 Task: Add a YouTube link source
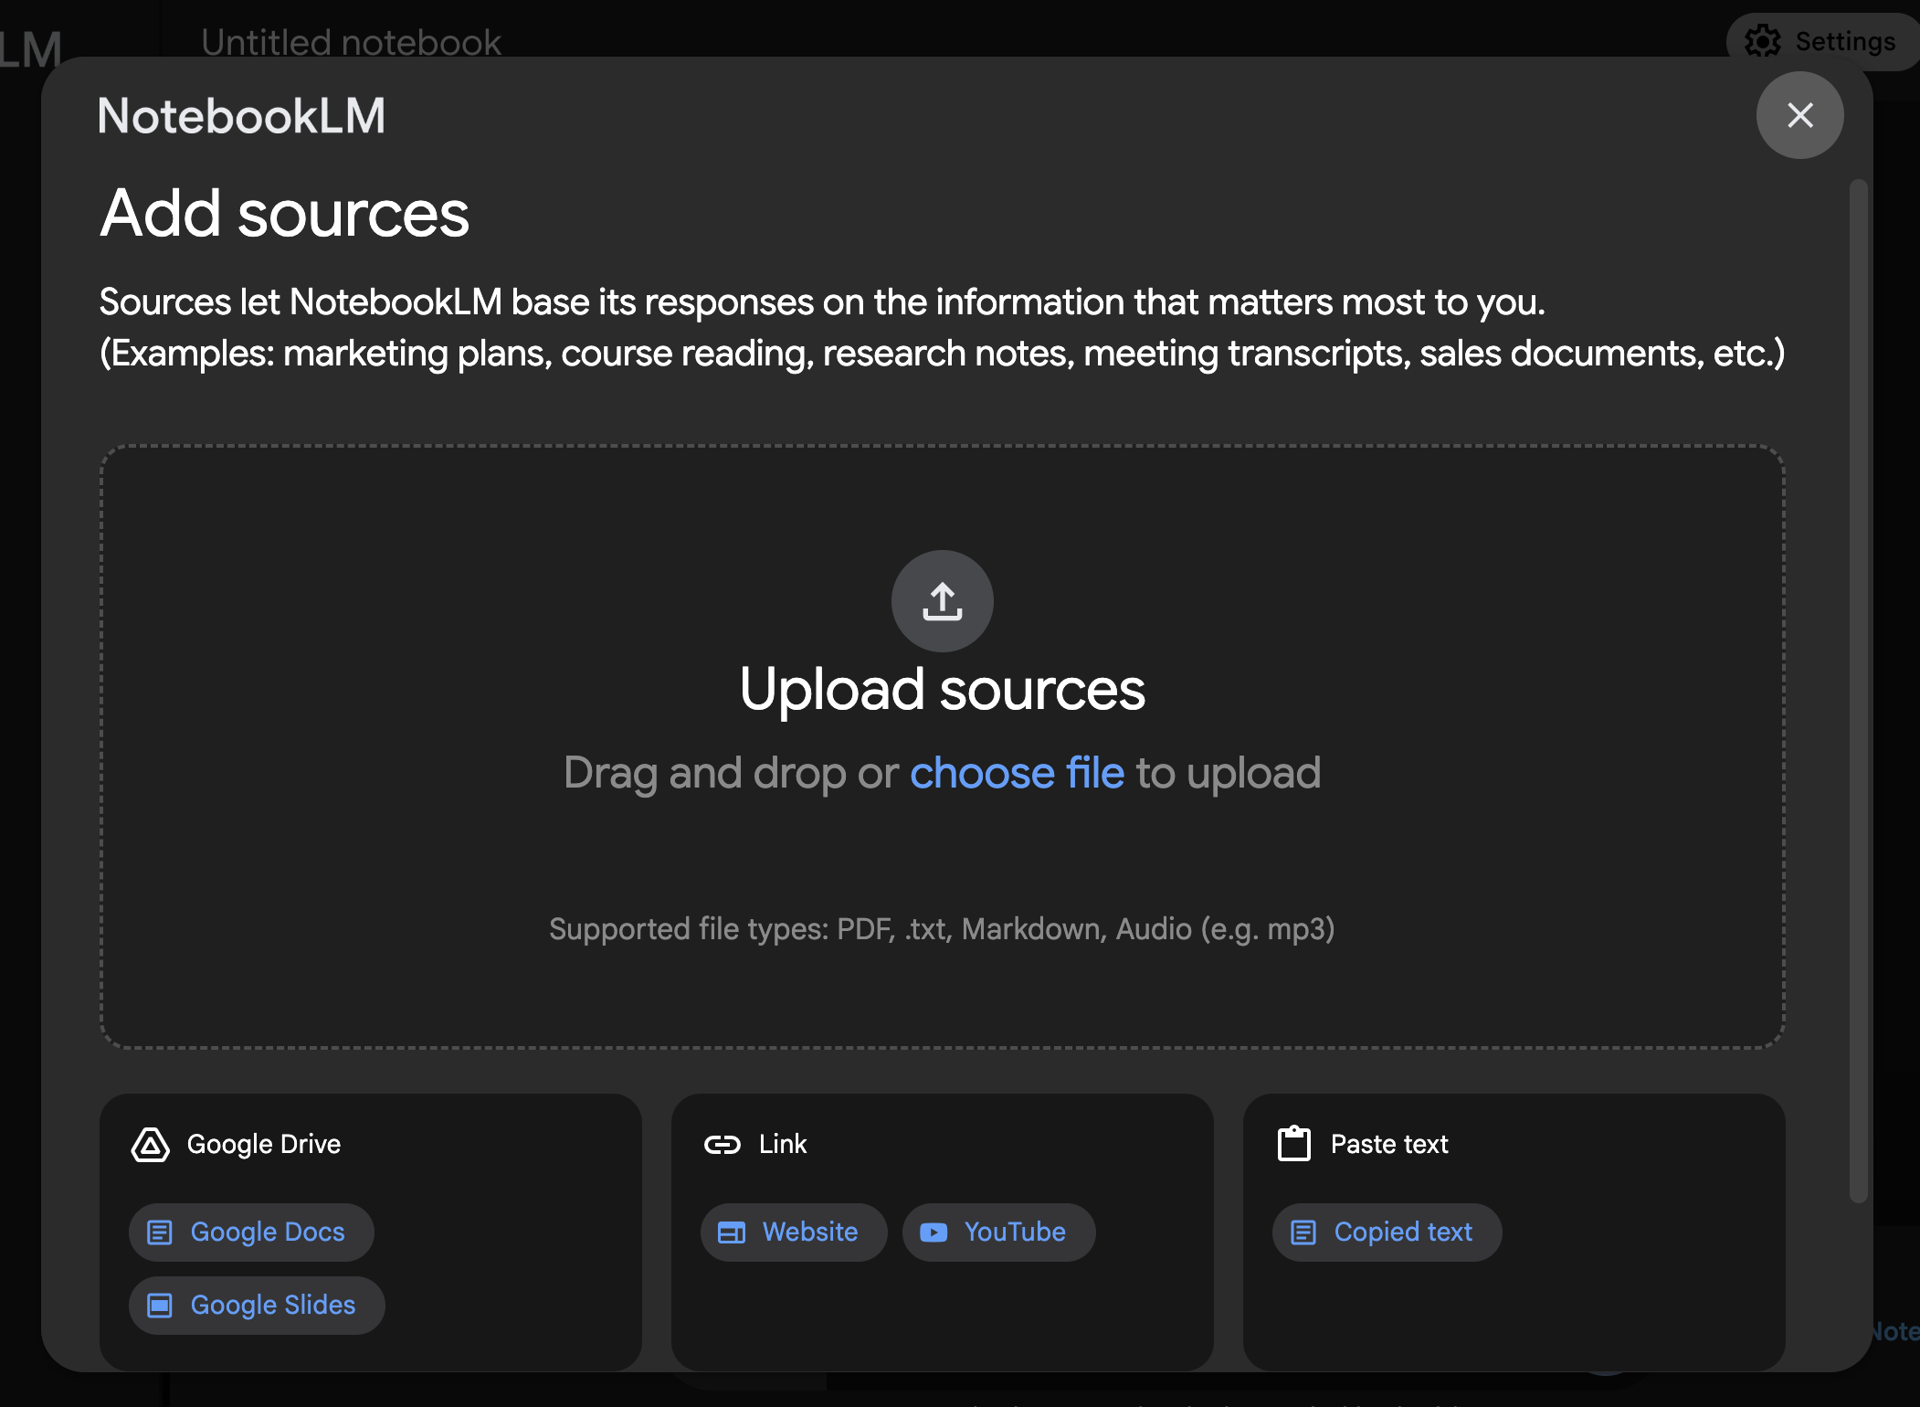pyautogui.click(x=998, y=1232)
